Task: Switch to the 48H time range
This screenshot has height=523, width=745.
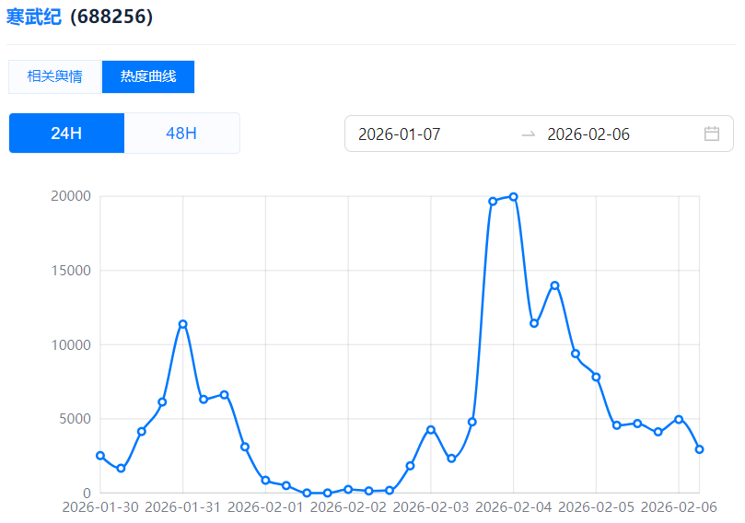Action: click(x=181, y=133)
